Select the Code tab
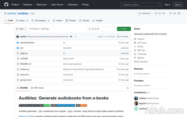The image size is (187, 117). tap(9, 20)
